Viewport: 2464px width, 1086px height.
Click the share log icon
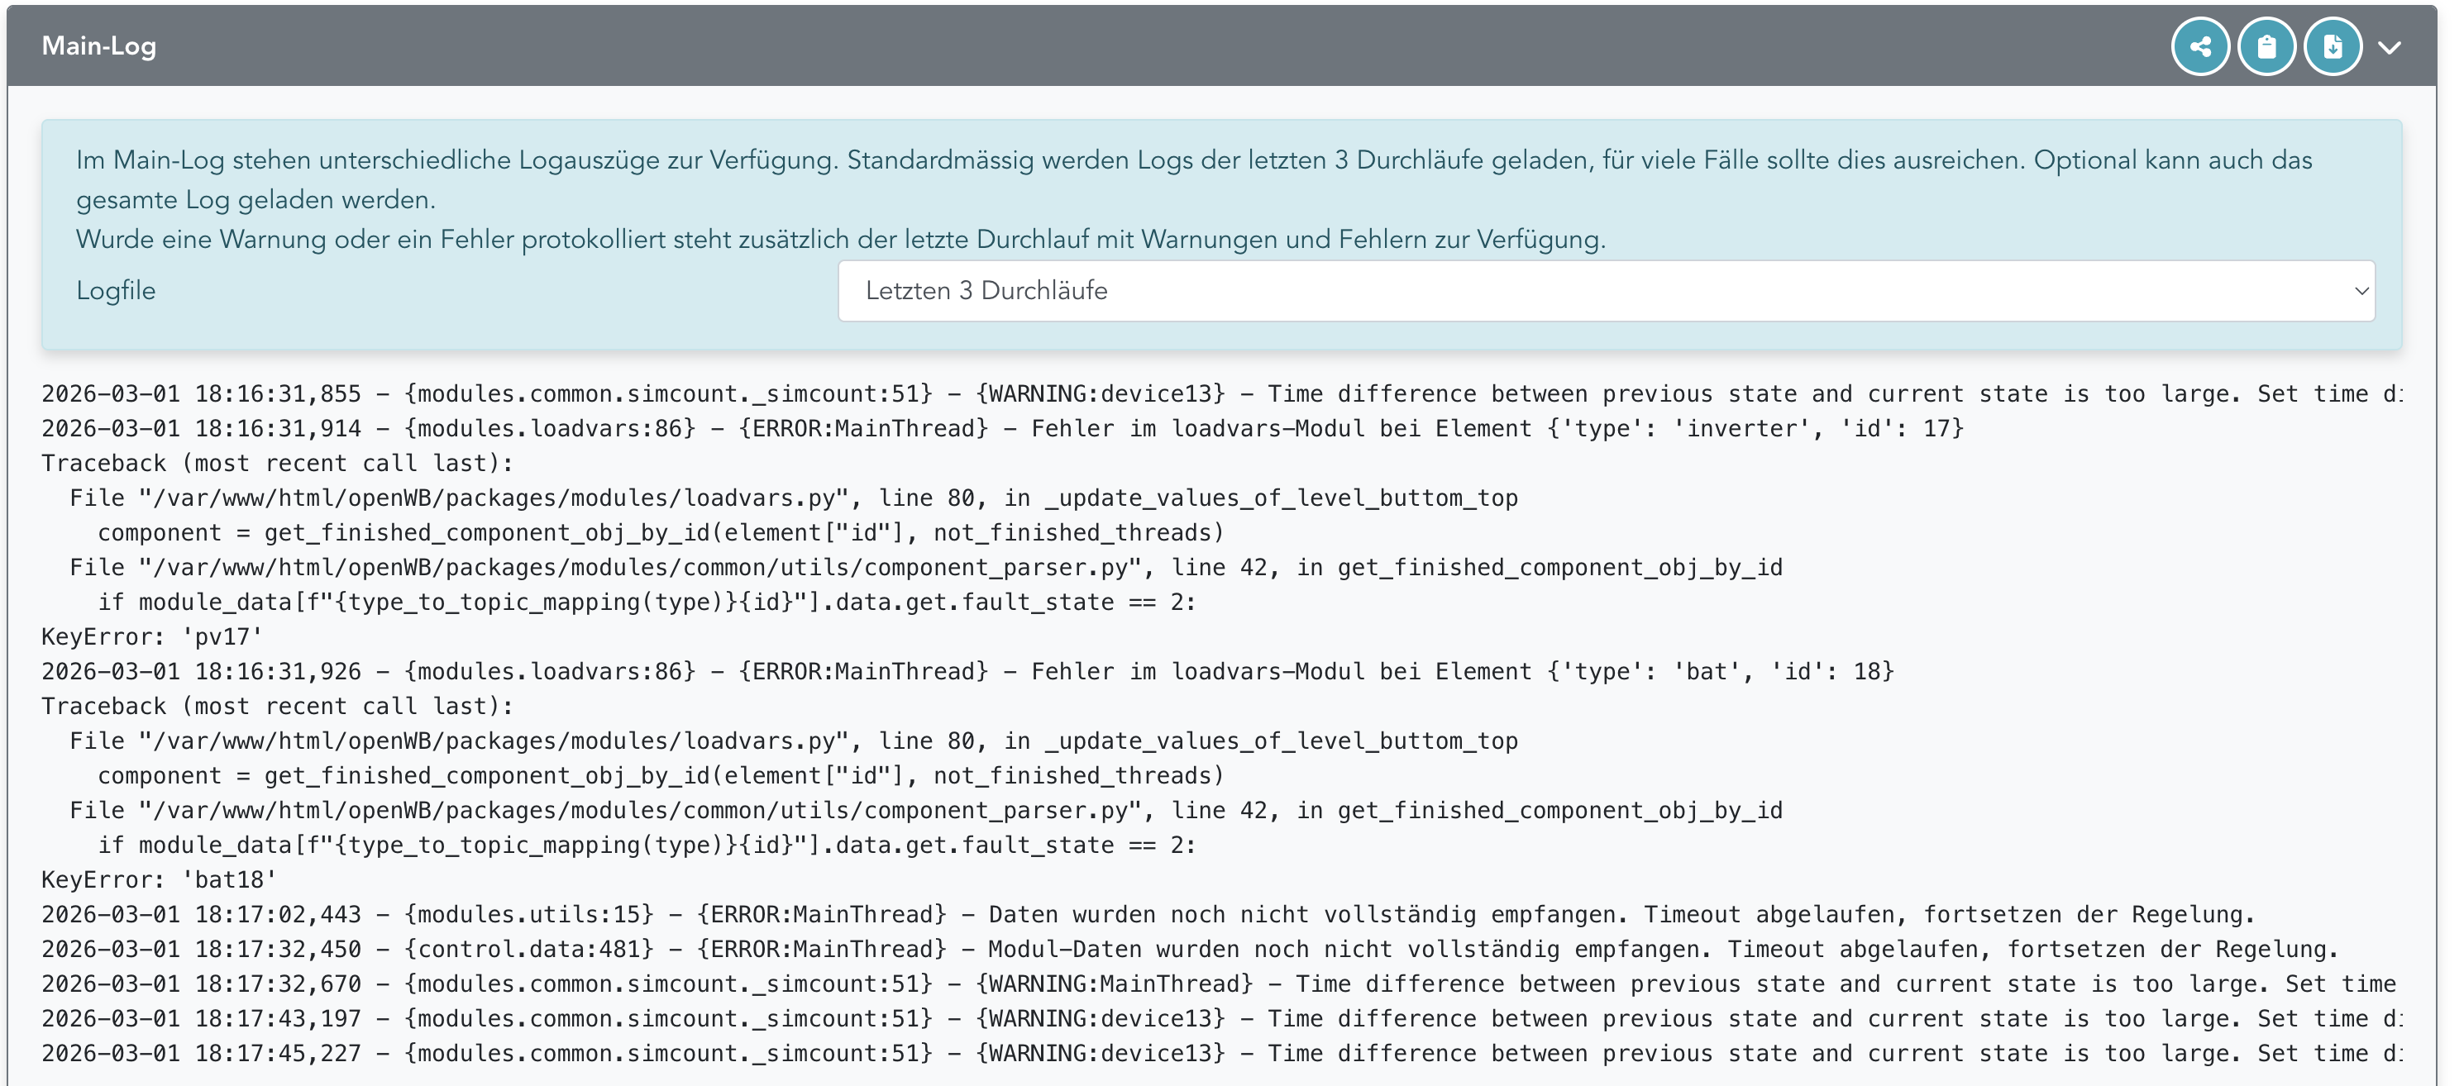(2200, 47)
